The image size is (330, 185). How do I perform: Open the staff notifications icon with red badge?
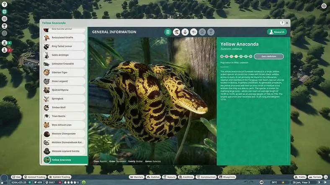pyautogui.click(x=5, y=50)
